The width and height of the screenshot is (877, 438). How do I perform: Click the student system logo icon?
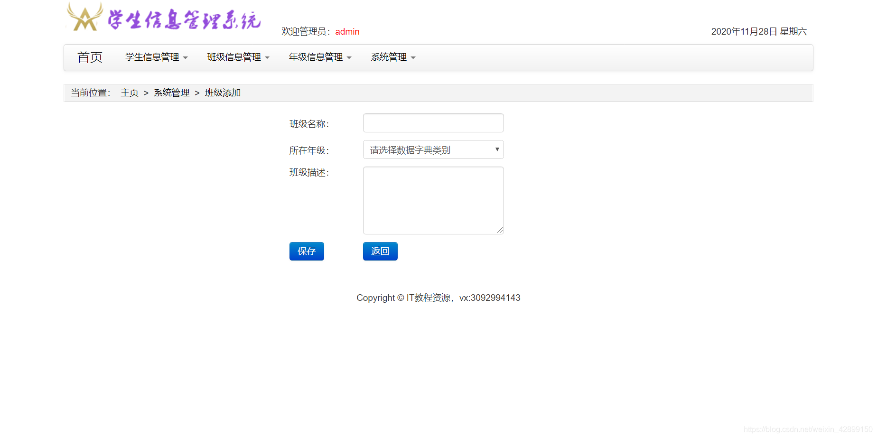pyautogui.click(x=85, y=17)
